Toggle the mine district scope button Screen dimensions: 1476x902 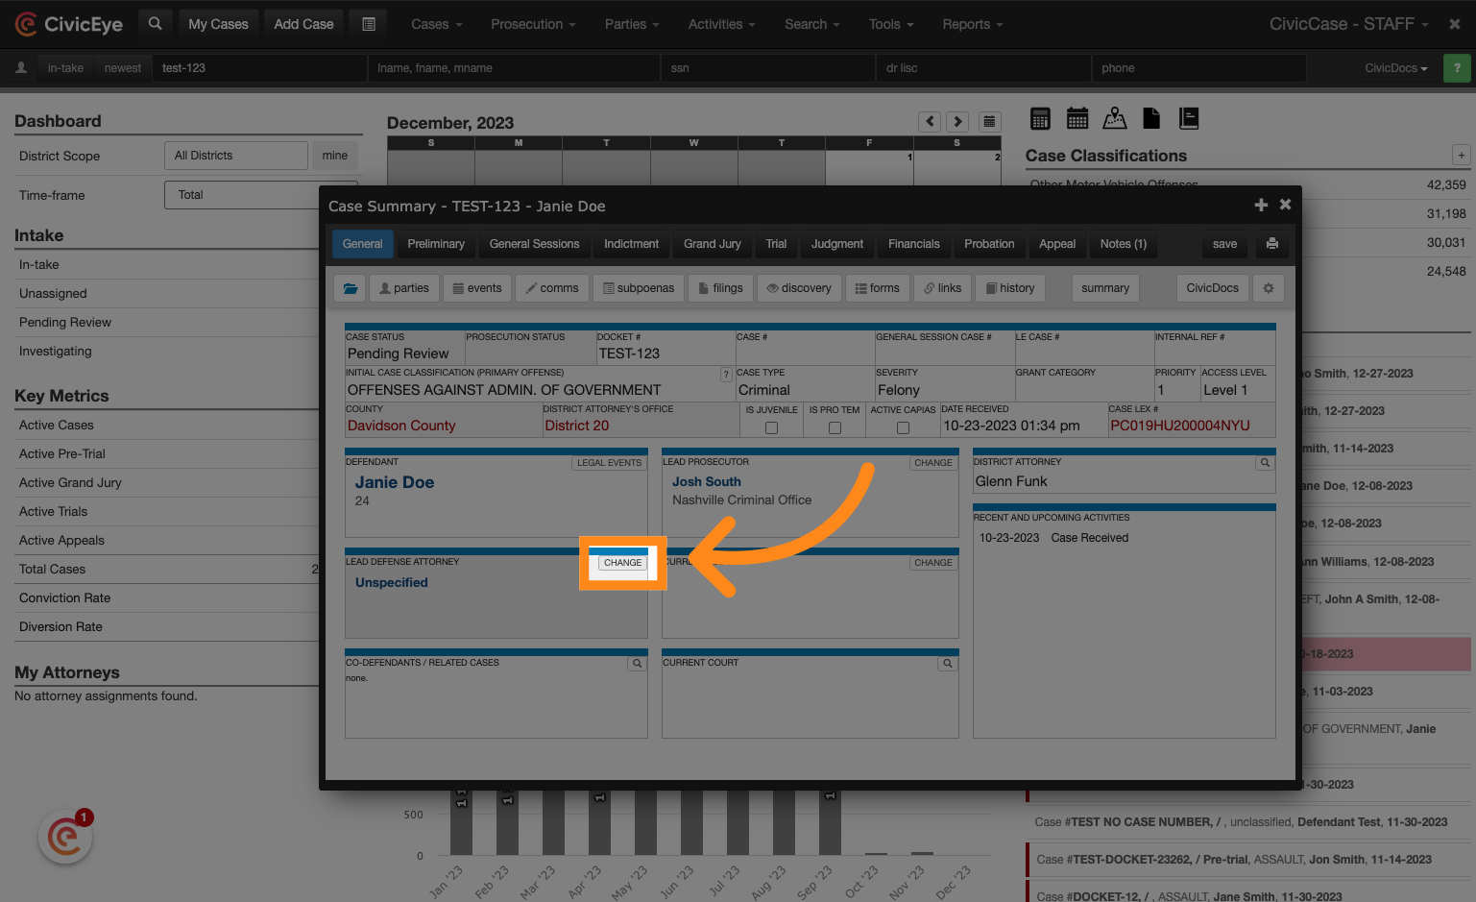[335, 156]
